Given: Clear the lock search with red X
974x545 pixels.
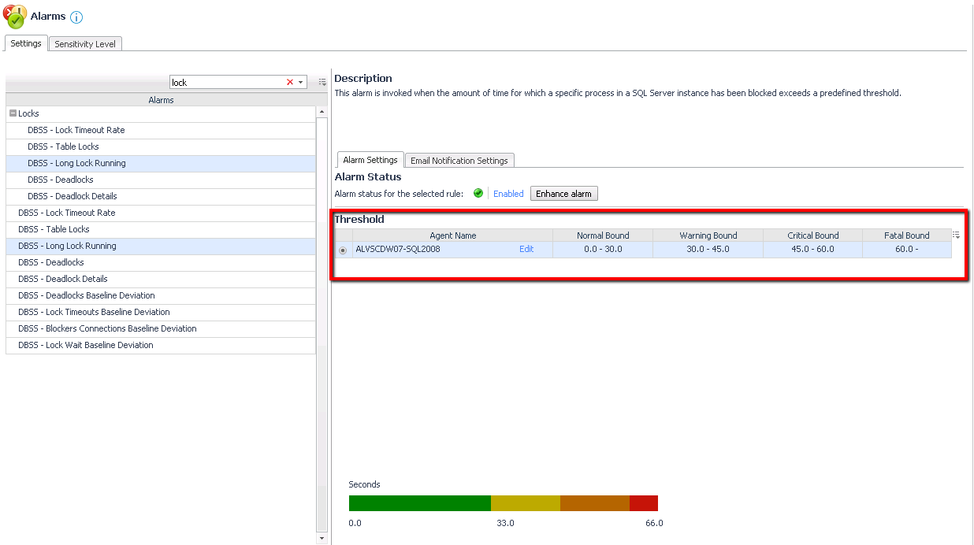Looking at the screenshot, I should [x=290, y=83].
